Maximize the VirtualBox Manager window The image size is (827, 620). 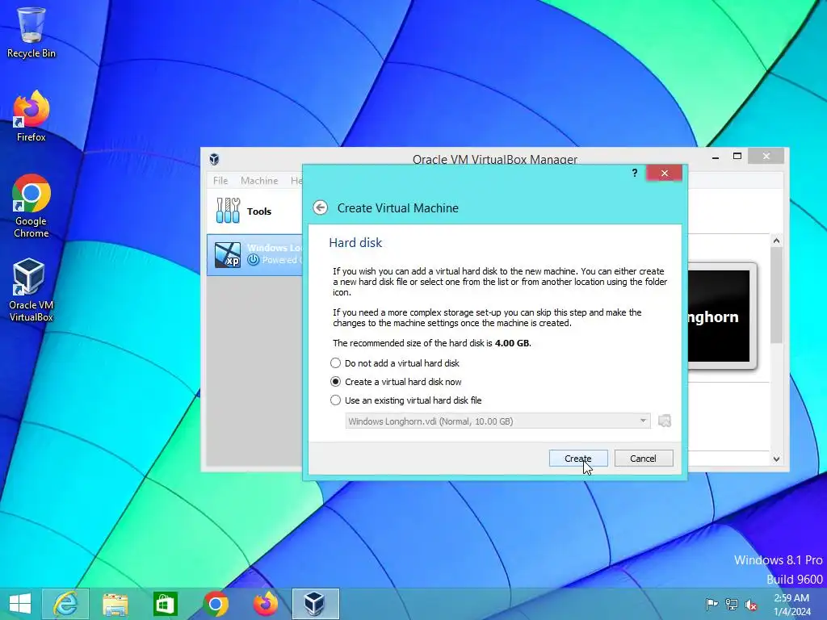pos(737,156)
